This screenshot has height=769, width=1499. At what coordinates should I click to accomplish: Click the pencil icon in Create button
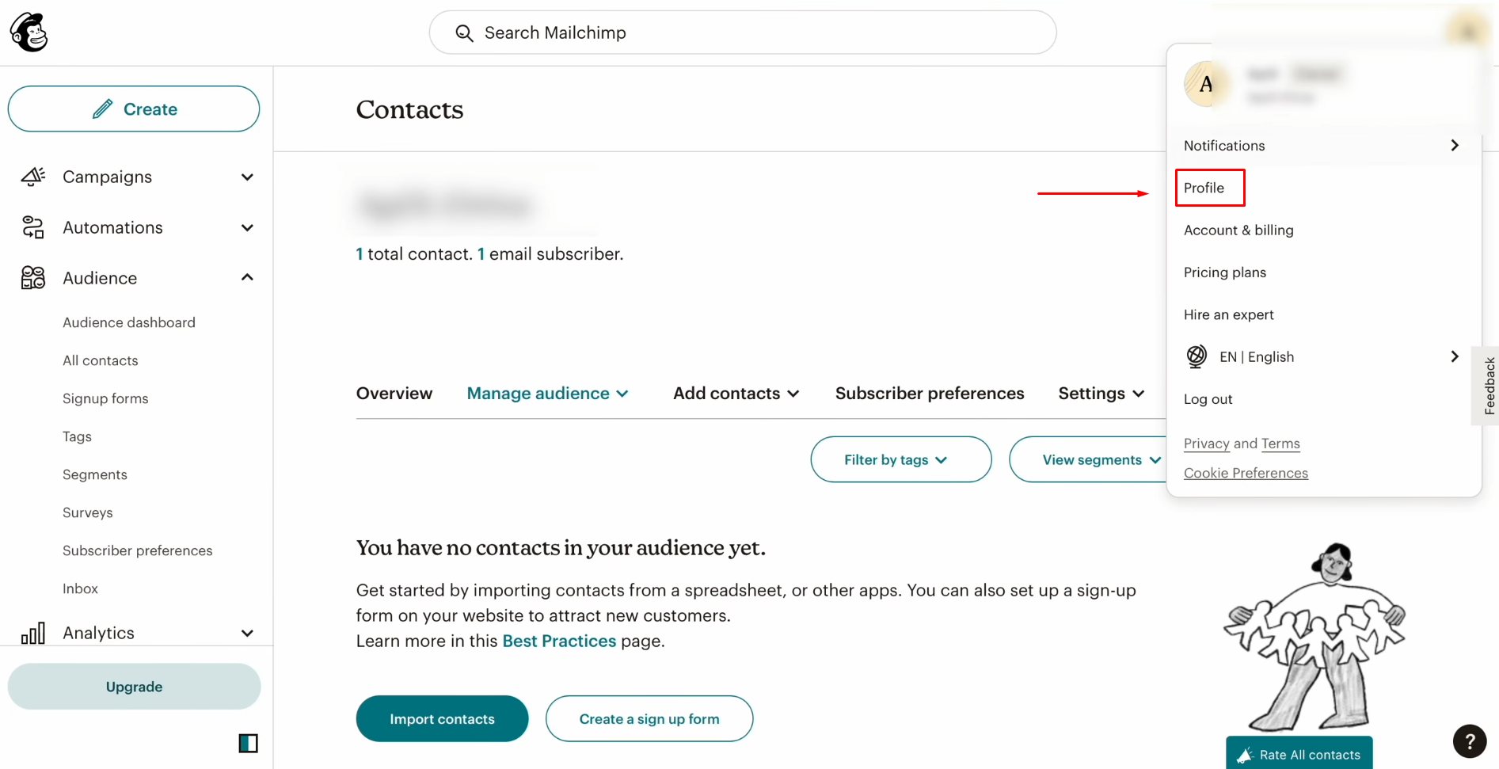[103, 109]
